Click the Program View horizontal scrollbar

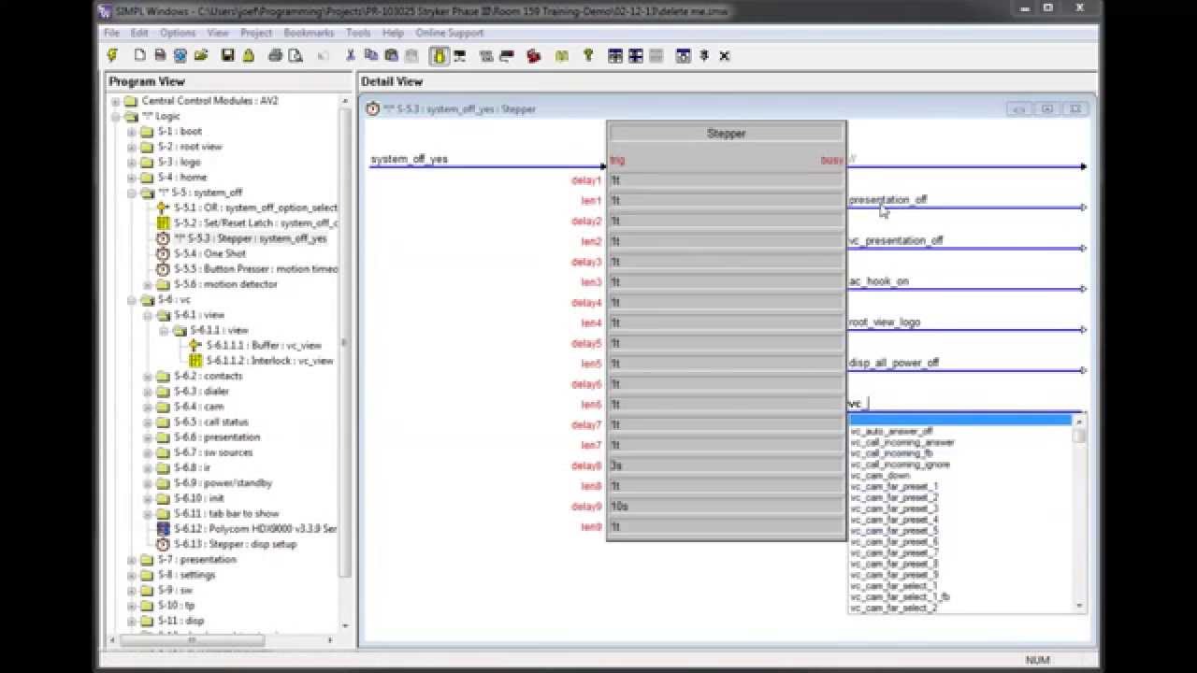pyautogui.click(x=224, y=639)
